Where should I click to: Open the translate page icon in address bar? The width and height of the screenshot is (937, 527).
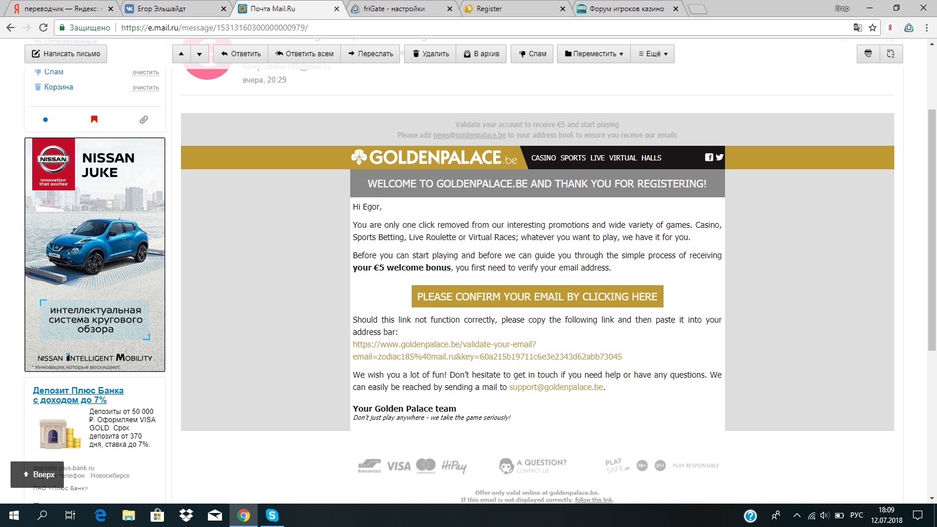coord(858,28)
